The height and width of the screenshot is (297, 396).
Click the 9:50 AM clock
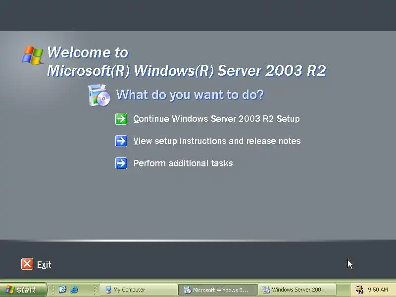pos(378,290)
